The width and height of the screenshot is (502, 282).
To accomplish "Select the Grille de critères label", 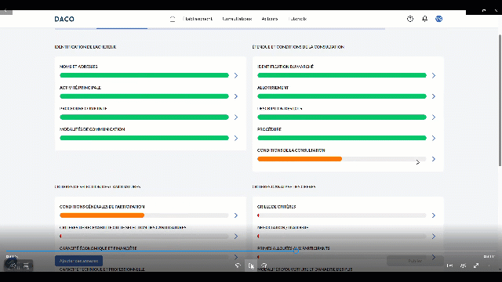I will pos(277,207).
